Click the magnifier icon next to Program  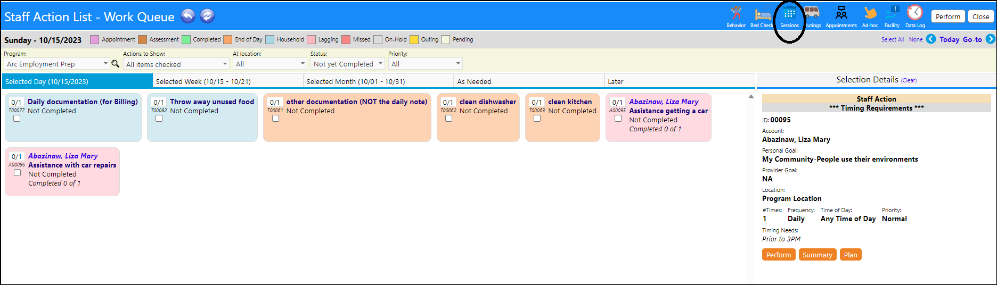point(115,64)
